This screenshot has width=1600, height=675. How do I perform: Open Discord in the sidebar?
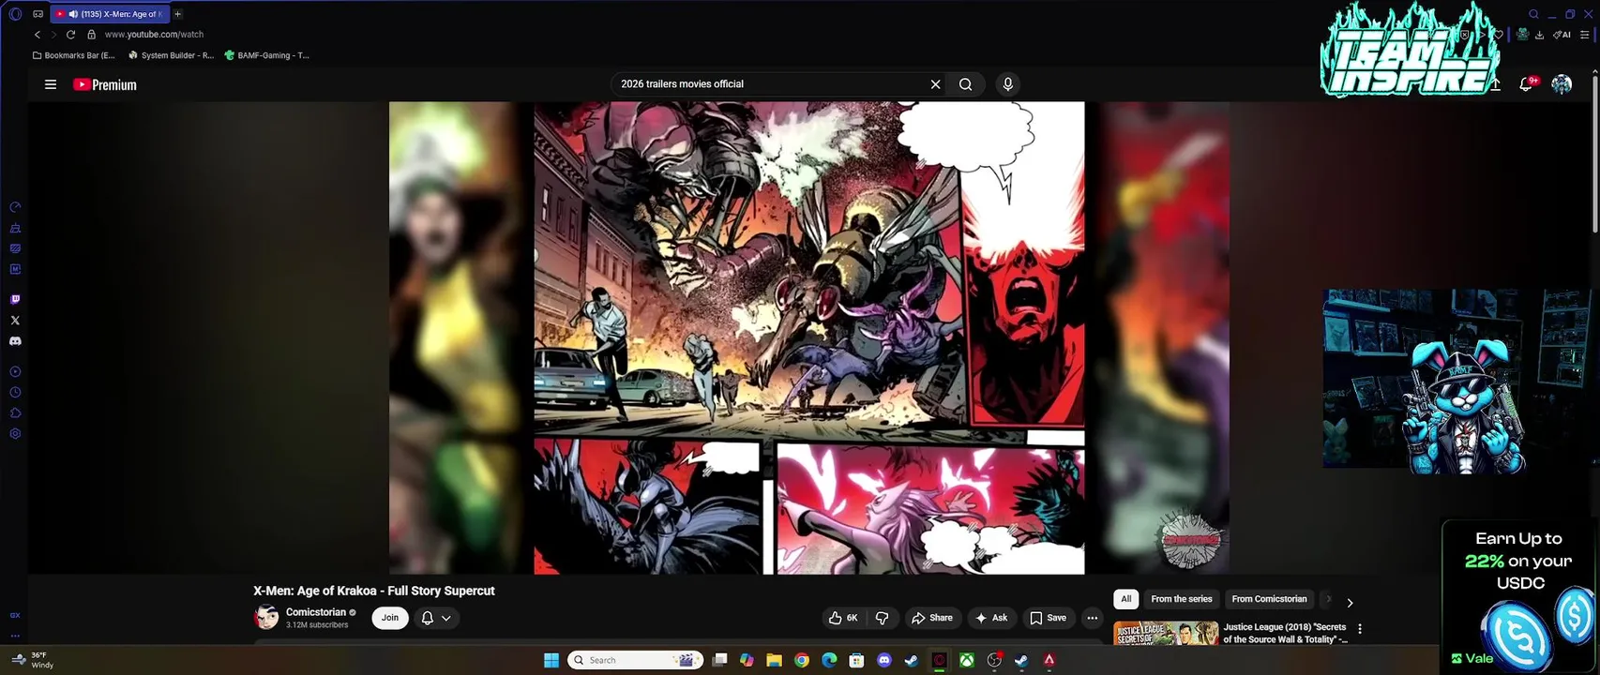coord(15,341)
